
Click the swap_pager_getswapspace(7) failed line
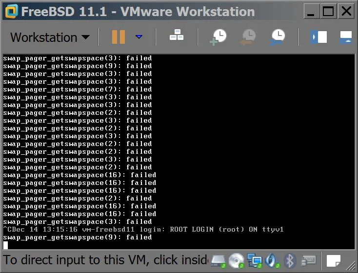click(x=78, y=90)
